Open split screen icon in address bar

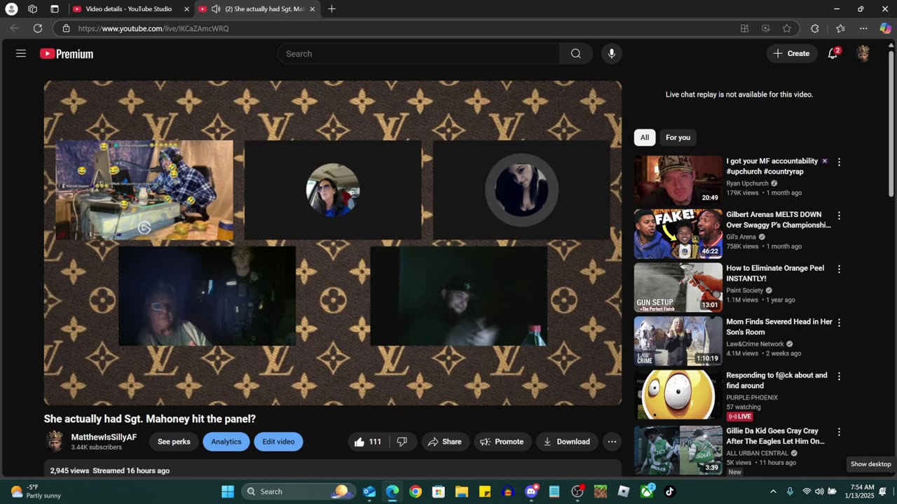pos(744,29)
